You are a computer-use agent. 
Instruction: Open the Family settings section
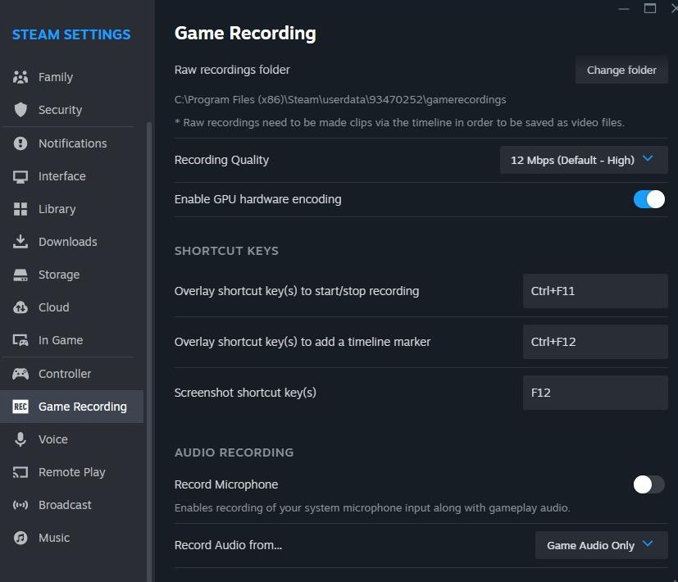pyautogui.click(x=56, y=77)
